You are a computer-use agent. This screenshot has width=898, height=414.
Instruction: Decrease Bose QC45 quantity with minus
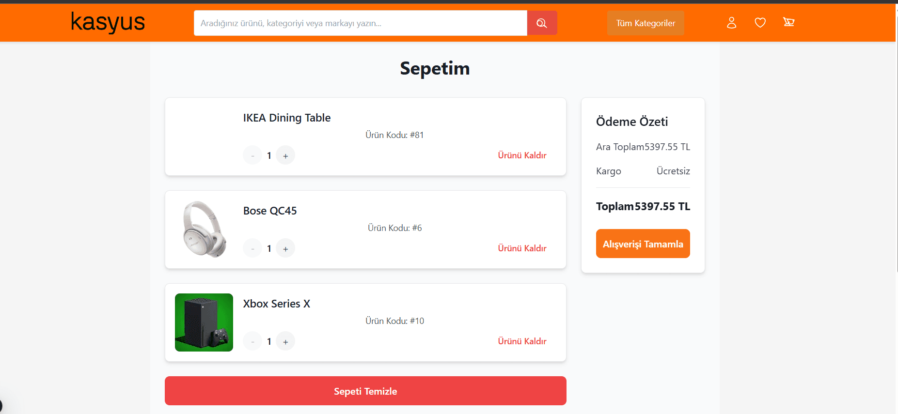[252, 248]
